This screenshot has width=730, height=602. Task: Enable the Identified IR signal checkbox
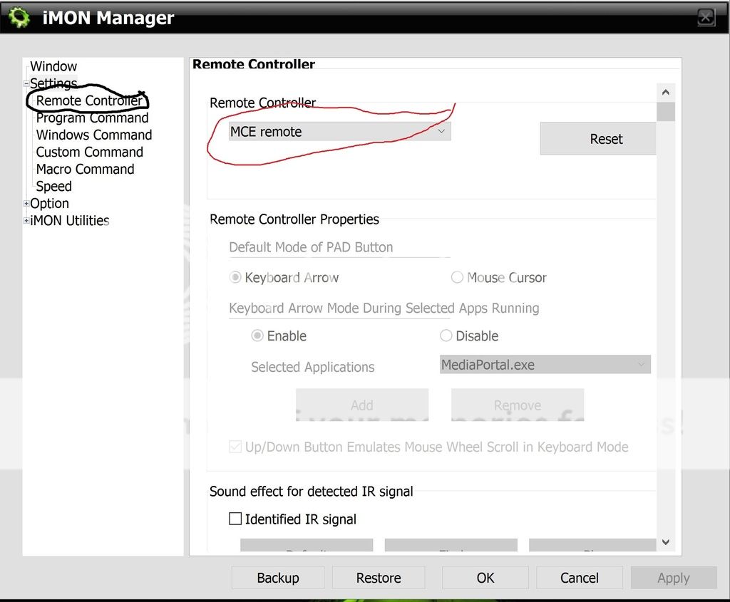[235, 519]
